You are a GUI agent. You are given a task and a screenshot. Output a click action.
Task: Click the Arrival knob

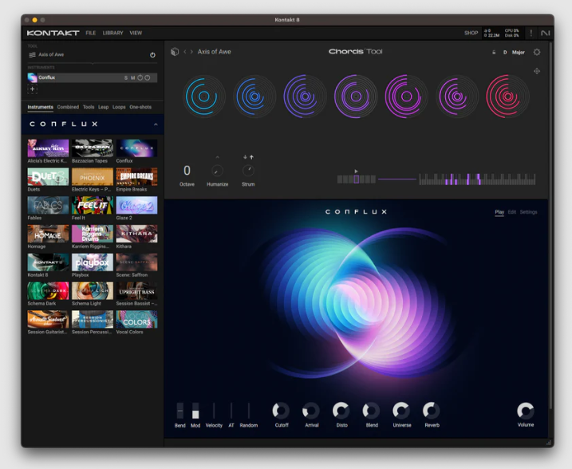coord(311,411)
